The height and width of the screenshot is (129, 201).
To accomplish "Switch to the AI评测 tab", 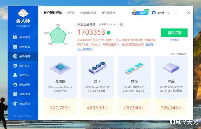I will [70, 13].
